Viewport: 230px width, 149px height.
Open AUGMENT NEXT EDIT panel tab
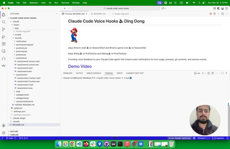[x=135, y=73]
